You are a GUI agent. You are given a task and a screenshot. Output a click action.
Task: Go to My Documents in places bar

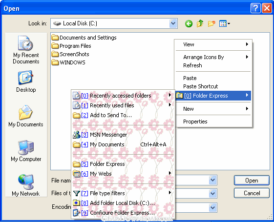coord(26,116)
